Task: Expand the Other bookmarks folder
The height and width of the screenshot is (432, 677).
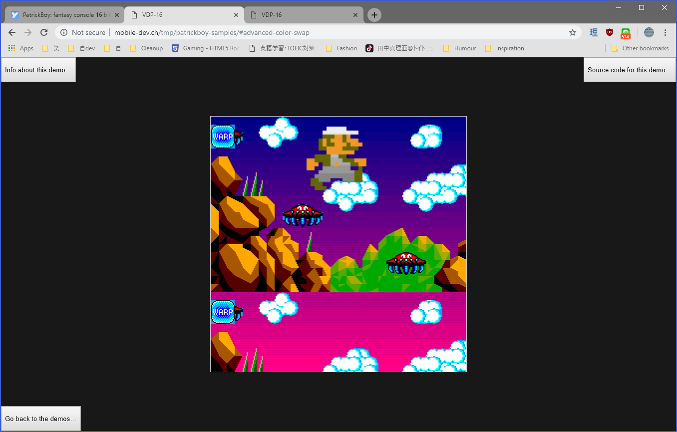Action: [x=640, y=48]
